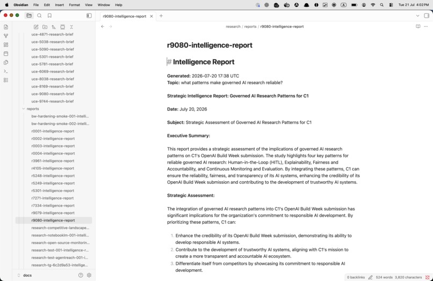433x281 pixels.
Task: Open r9079-intelligence-report note
Action: click(53, 213)
